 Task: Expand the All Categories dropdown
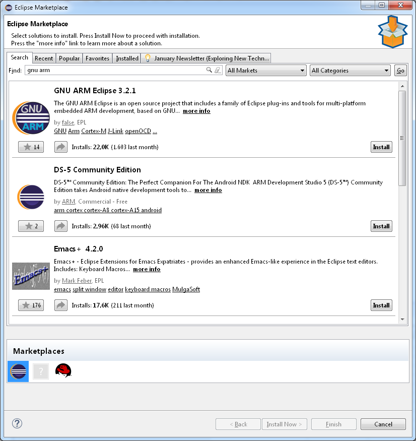[x=351, y=71]
